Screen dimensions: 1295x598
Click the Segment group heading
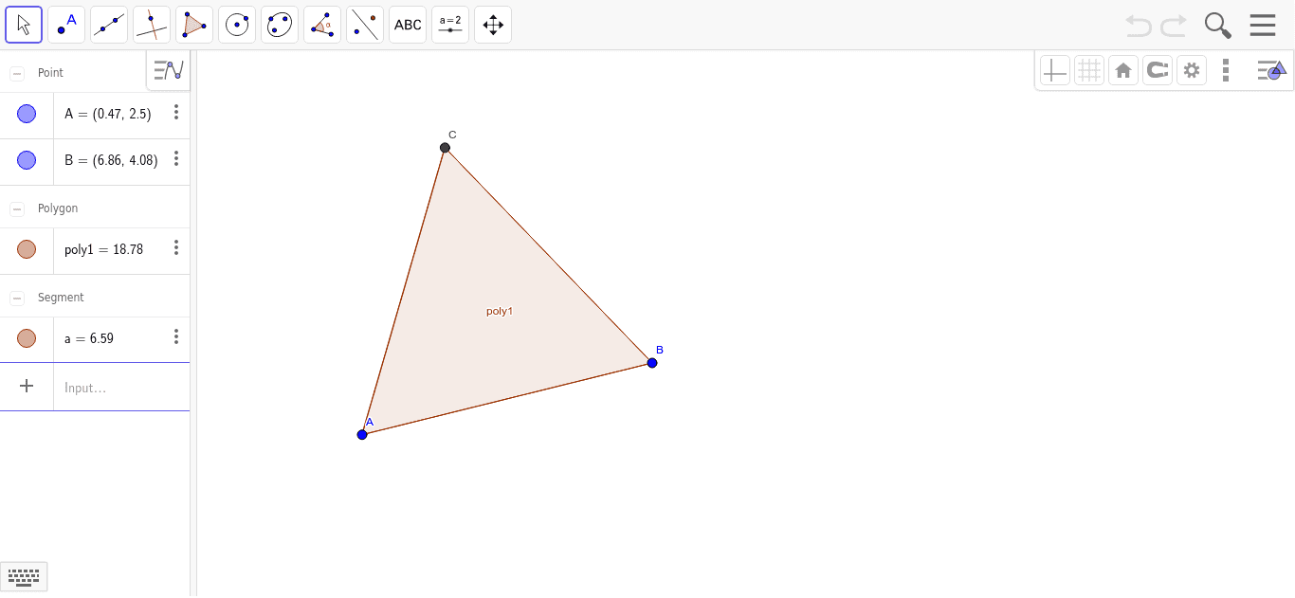point(61,298)
